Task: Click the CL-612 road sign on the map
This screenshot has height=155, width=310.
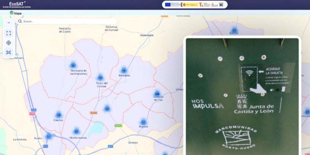Action: coord(94,113)
